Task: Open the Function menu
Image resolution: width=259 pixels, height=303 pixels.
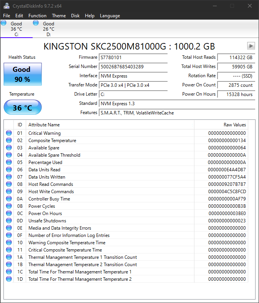Action: (37, 16)
